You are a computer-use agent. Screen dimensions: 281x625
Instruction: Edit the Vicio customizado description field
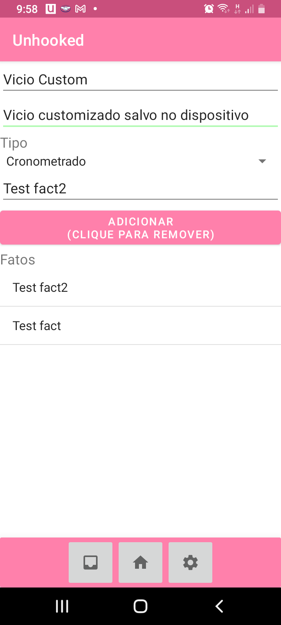point(140,115)
